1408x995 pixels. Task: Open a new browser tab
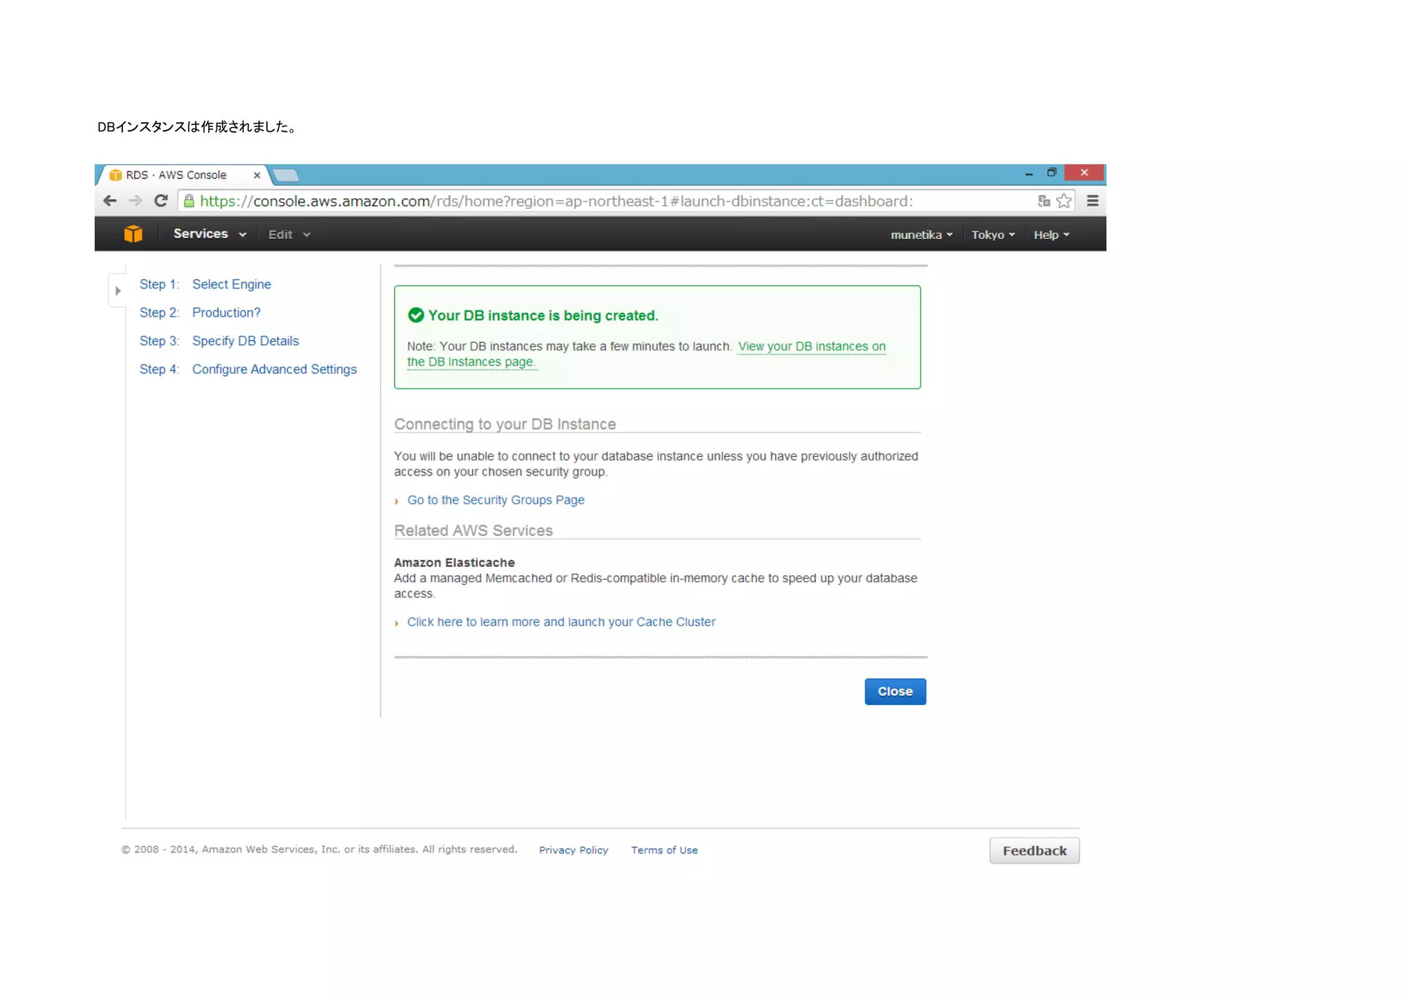286,175
